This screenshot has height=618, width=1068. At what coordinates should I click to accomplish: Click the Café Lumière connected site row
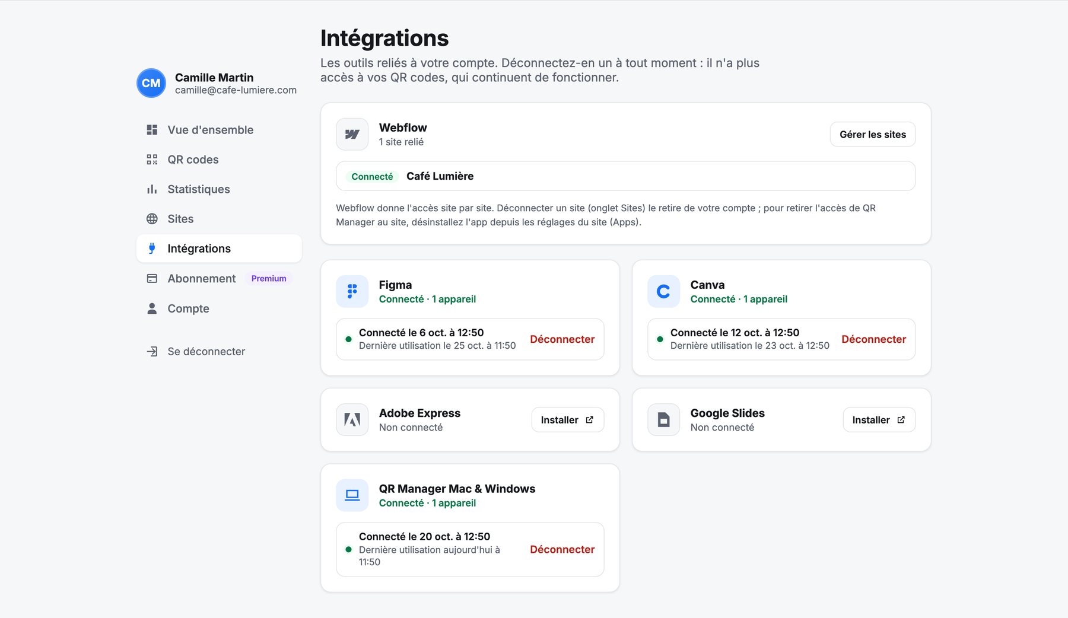(625, 176)
